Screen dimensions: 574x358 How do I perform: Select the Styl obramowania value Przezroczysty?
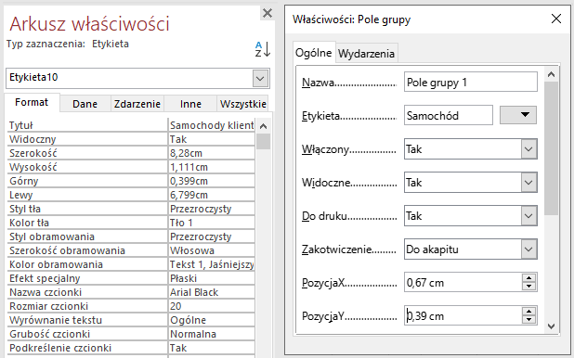tap(211, 237)
